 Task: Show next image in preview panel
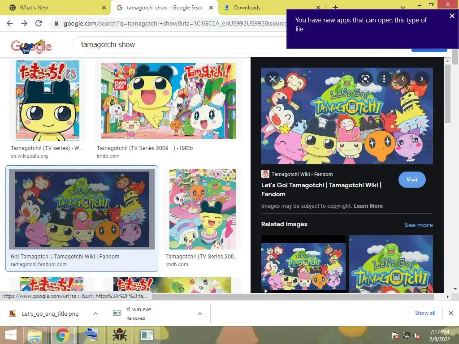[421, 79]
